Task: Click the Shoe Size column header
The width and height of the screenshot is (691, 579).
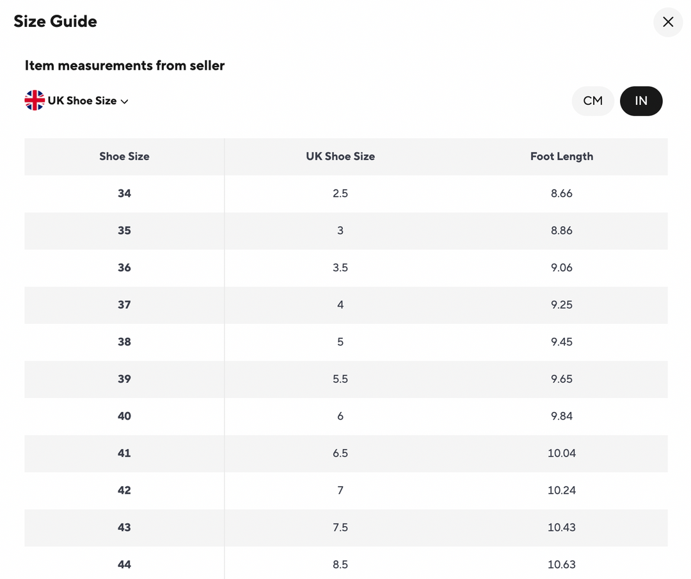Action: [x=124, y=156]
